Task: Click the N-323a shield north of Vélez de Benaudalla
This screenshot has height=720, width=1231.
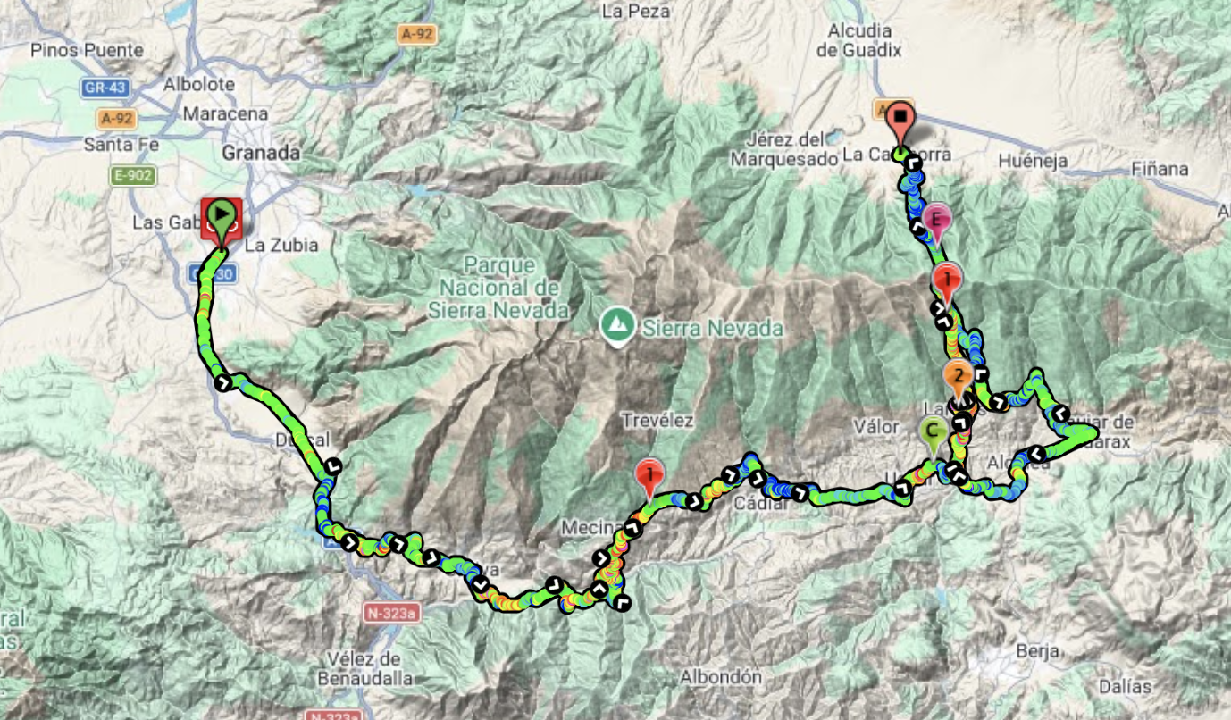Action: pyautogui.click(x=390, y=613)
